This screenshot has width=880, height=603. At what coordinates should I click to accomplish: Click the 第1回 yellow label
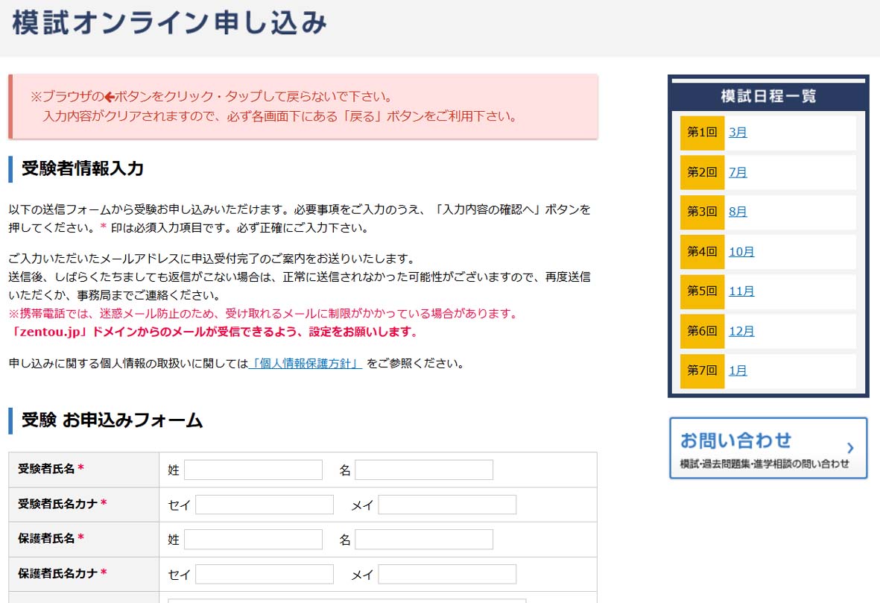(702, 133)
